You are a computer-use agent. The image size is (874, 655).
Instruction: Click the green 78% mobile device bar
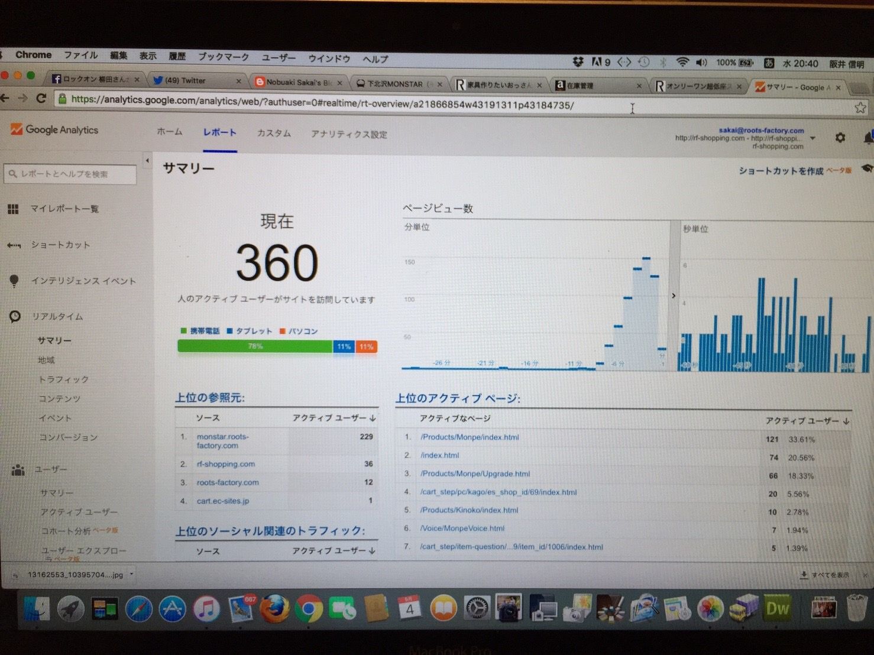(255, 346)
